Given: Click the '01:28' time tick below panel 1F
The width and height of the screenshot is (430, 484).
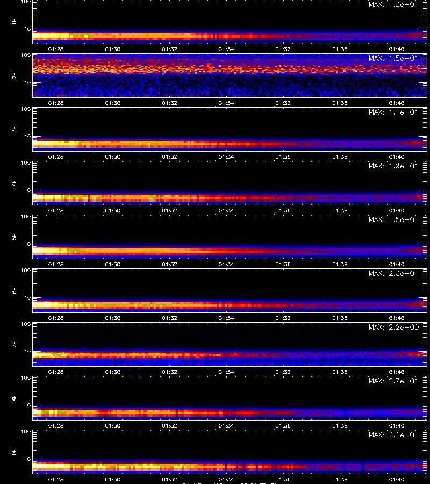Looking at the screenshot, I should point(56,49).
